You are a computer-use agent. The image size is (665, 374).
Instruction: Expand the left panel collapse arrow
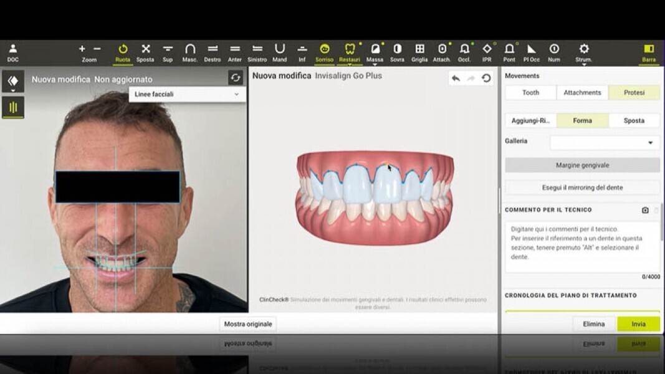[x=13, y=81]
